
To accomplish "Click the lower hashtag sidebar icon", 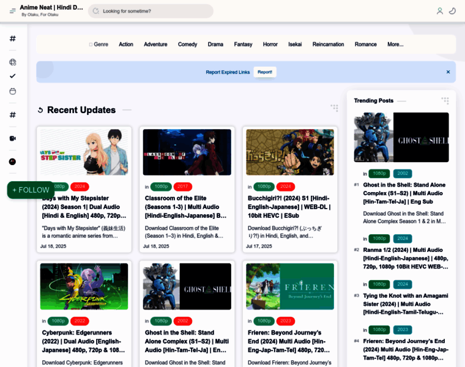I will click(x=12, y=115).
